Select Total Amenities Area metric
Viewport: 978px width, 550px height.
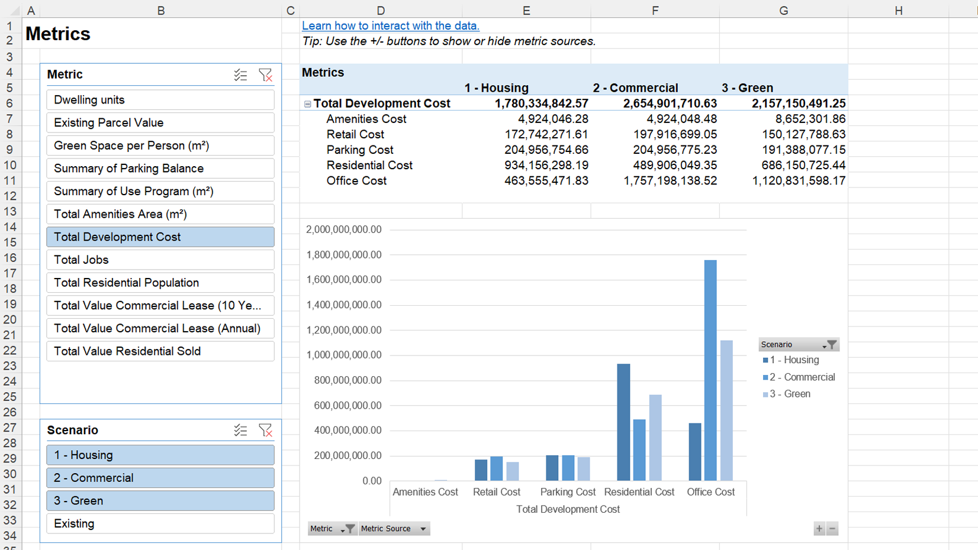(x=160, y=214)
